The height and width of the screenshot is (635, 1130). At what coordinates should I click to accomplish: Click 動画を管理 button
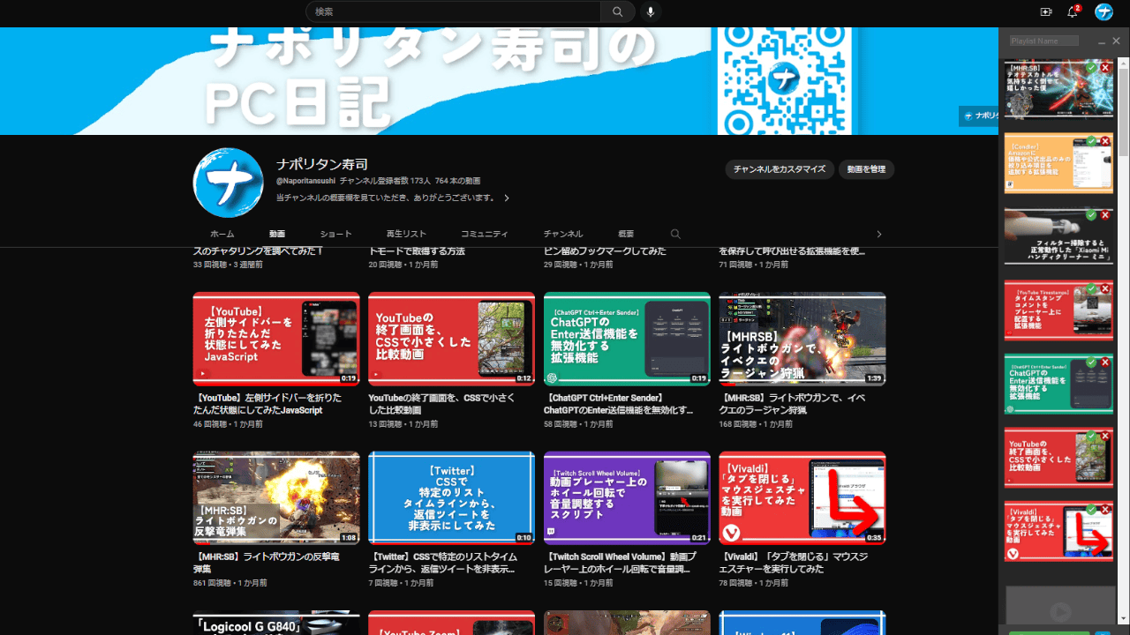pos(866,169)
